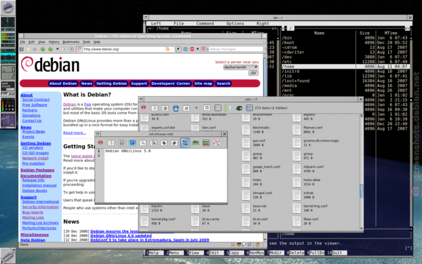Screen dimensions: 422x264
Task: Rescan directory using refresh icon in /etc filer
Action: (x=186, y=108)
